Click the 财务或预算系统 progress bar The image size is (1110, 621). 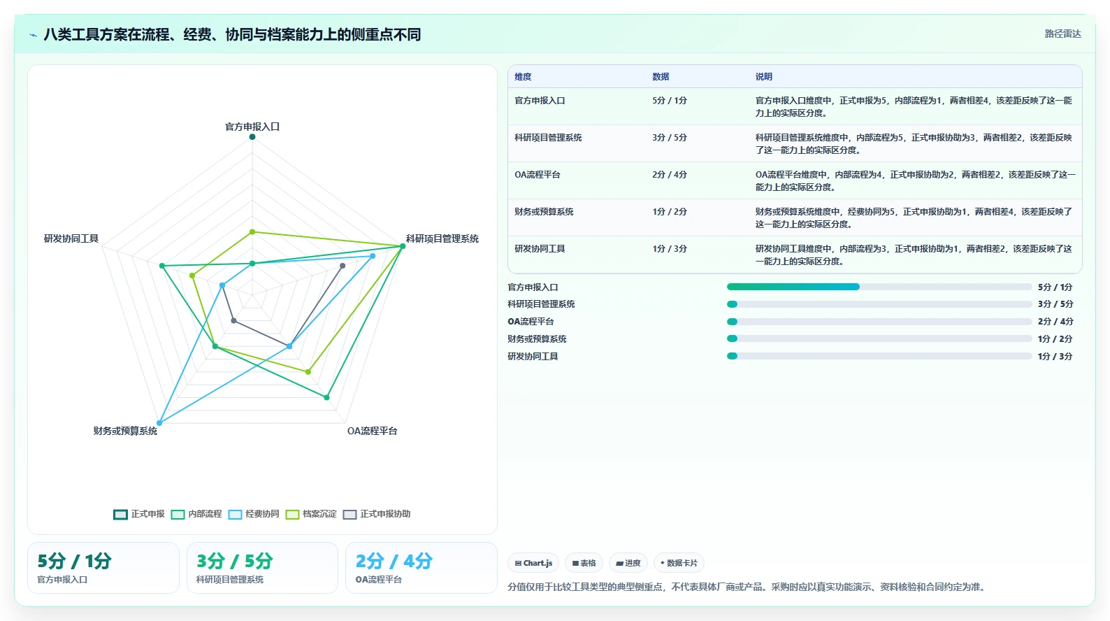coord(879,338)
